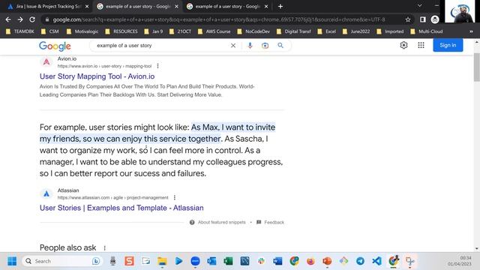Click the page vertical scrollbar thumb
Image resolution: width=480 pixels, height=270 pixels.
(x=477, y=67)
